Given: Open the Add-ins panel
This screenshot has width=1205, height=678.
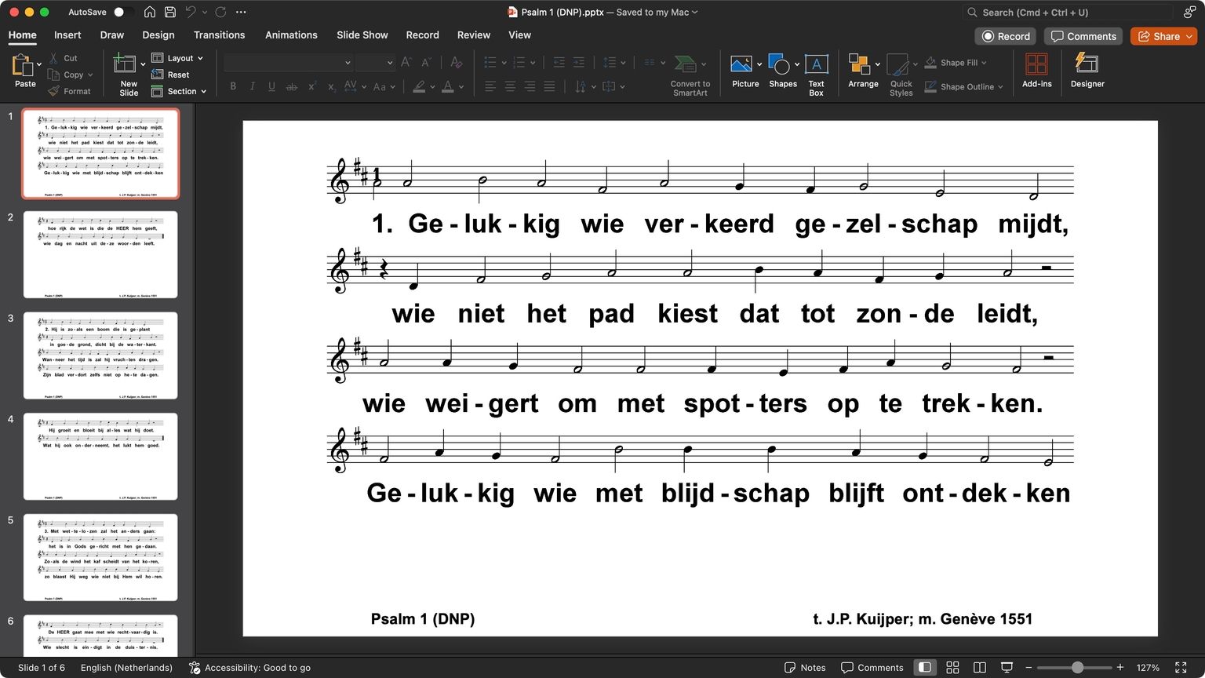Looking at the screenshot, I should click(1036, 71).
